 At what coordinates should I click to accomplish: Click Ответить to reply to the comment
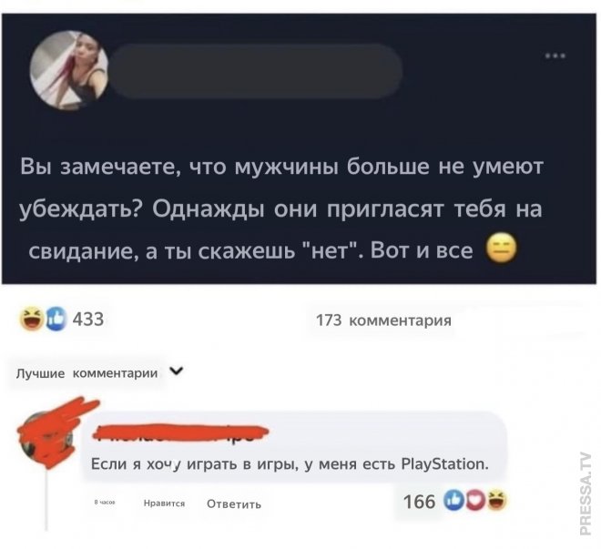234,503
